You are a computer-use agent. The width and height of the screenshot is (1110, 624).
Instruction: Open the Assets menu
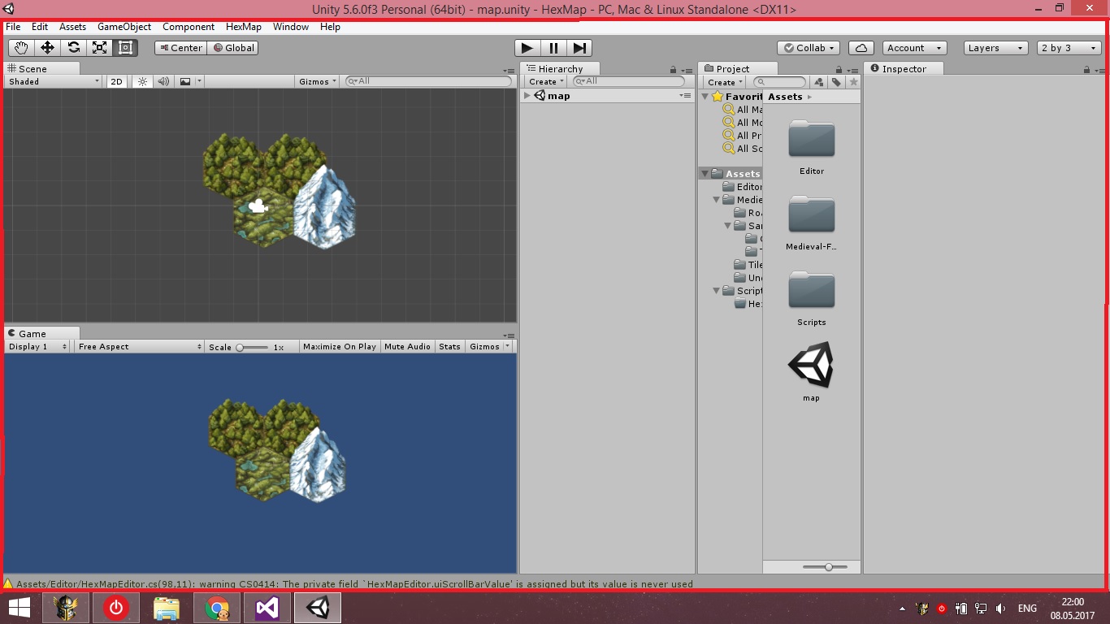[x=72, y=27]
